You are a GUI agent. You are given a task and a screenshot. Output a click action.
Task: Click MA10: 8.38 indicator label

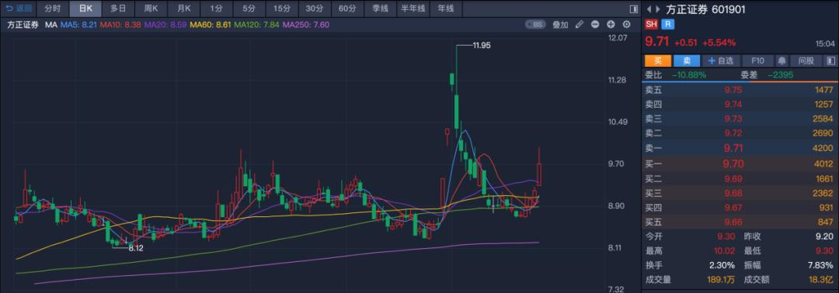pos(120,25)
